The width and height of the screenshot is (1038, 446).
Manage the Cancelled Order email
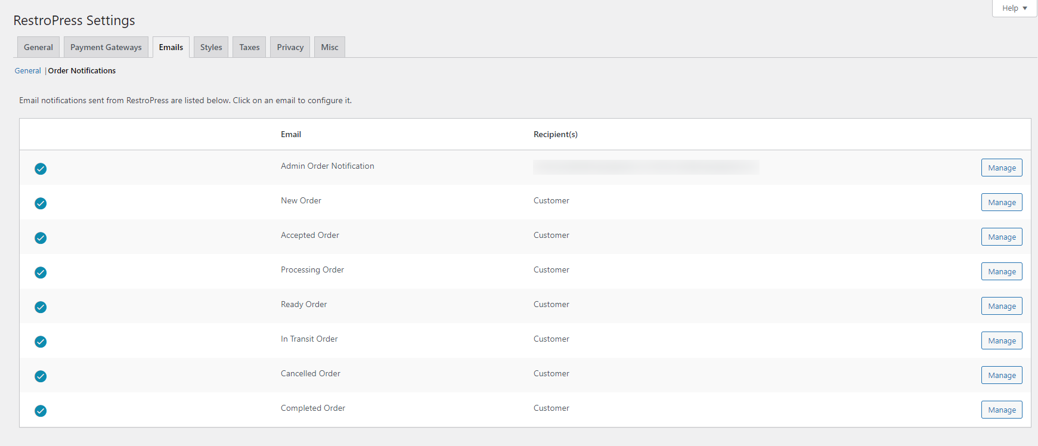click(1002, 375)
